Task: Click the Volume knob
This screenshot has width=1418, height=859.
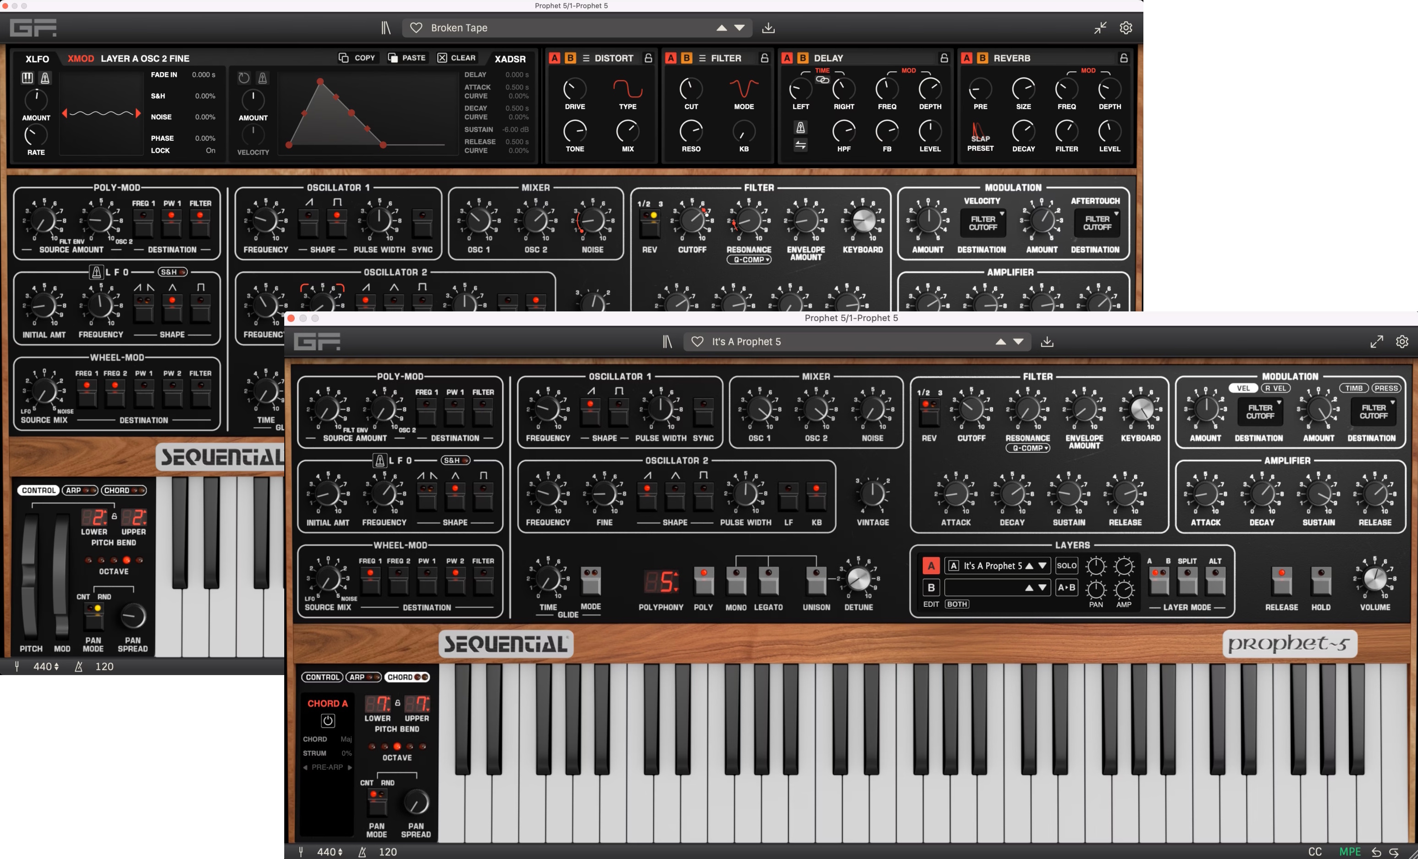Action: (x=1375, y=579)
